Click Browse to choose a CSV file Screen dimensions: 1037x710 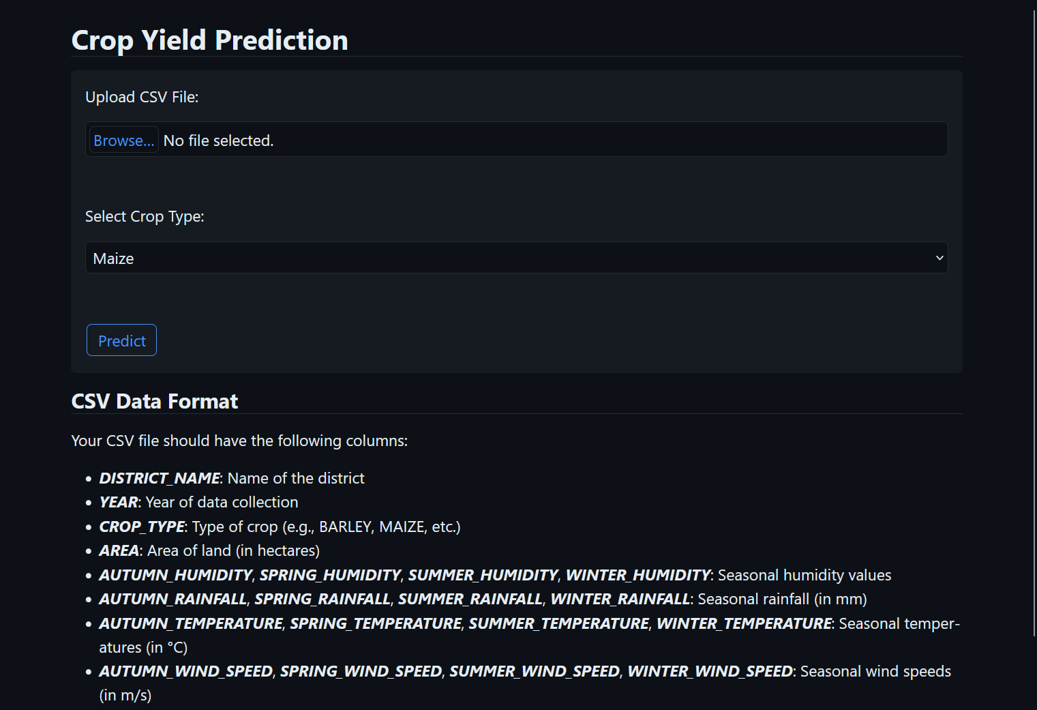point(123,140)
